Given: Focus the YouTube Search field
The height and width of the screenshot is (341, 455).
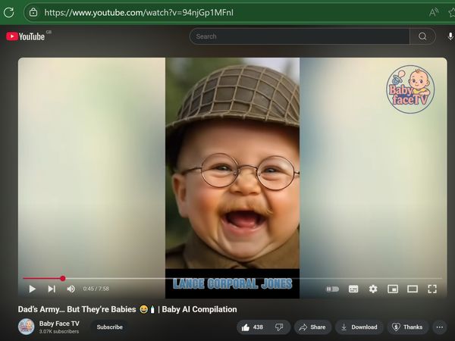Looking at the screenshot, I should pyautogui.click(x=300, y=36).
